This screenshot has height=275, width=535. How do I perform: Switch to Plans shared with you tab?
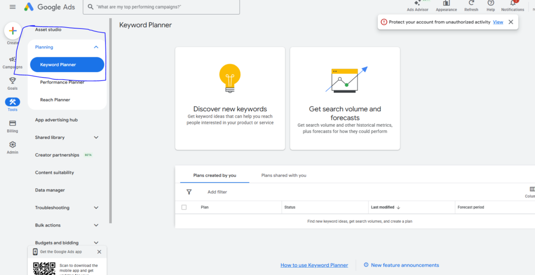tap(284, 175)
